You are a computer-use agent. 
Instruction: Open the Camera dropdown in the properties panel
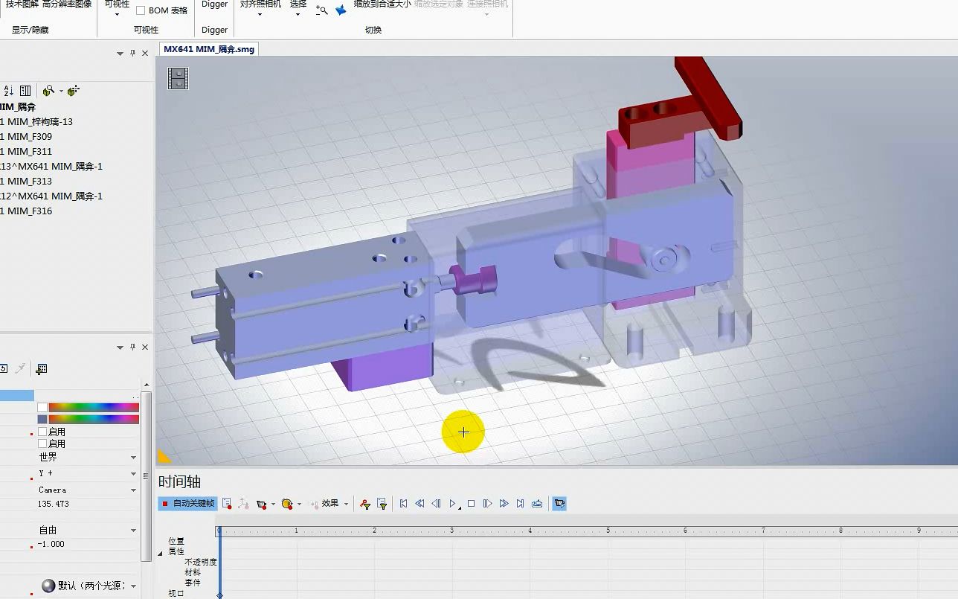132,490
